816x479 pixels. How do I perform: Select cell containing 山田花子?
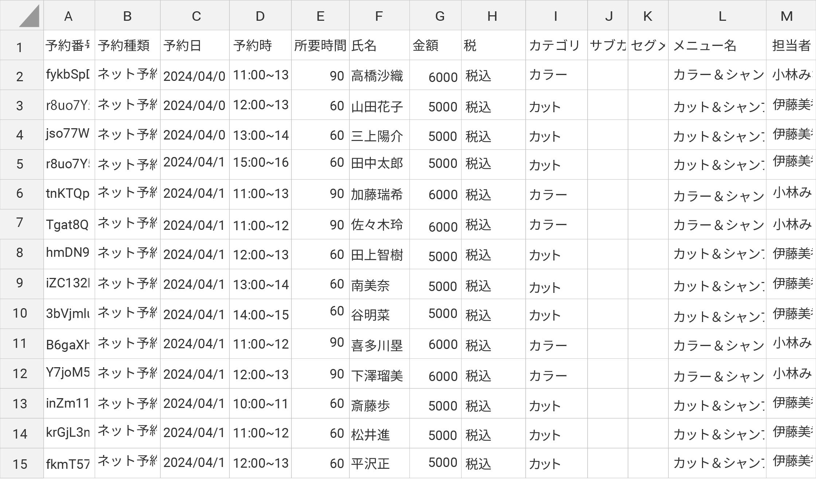(379, 106)
